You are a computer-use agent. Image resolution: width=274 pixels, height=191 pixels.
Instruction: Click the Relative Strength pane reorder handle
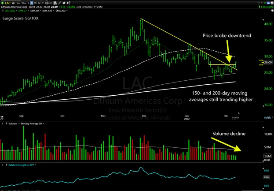(x=7, y=165)
